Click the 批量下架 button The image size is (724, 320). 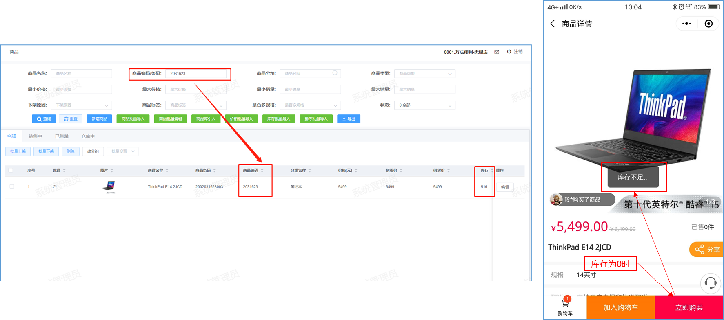pos(46,151)
